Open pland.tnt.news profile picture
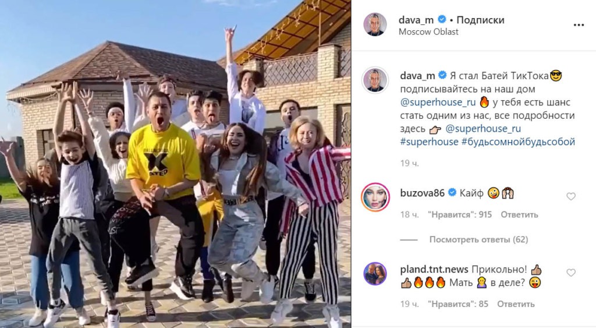 pyautogui.click(x=375, y=274)
